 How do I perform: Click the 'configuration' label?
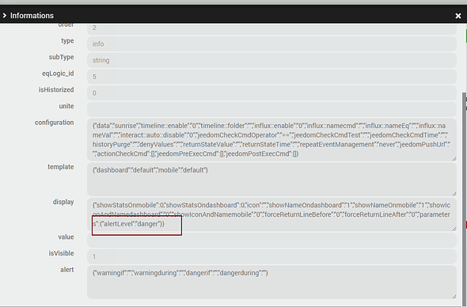(x=54, y=123)
